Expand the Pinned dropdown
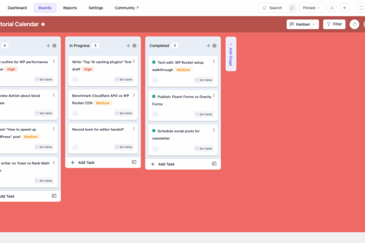The height and width of the screenshot is (243, 365). [x=311, y=8]
